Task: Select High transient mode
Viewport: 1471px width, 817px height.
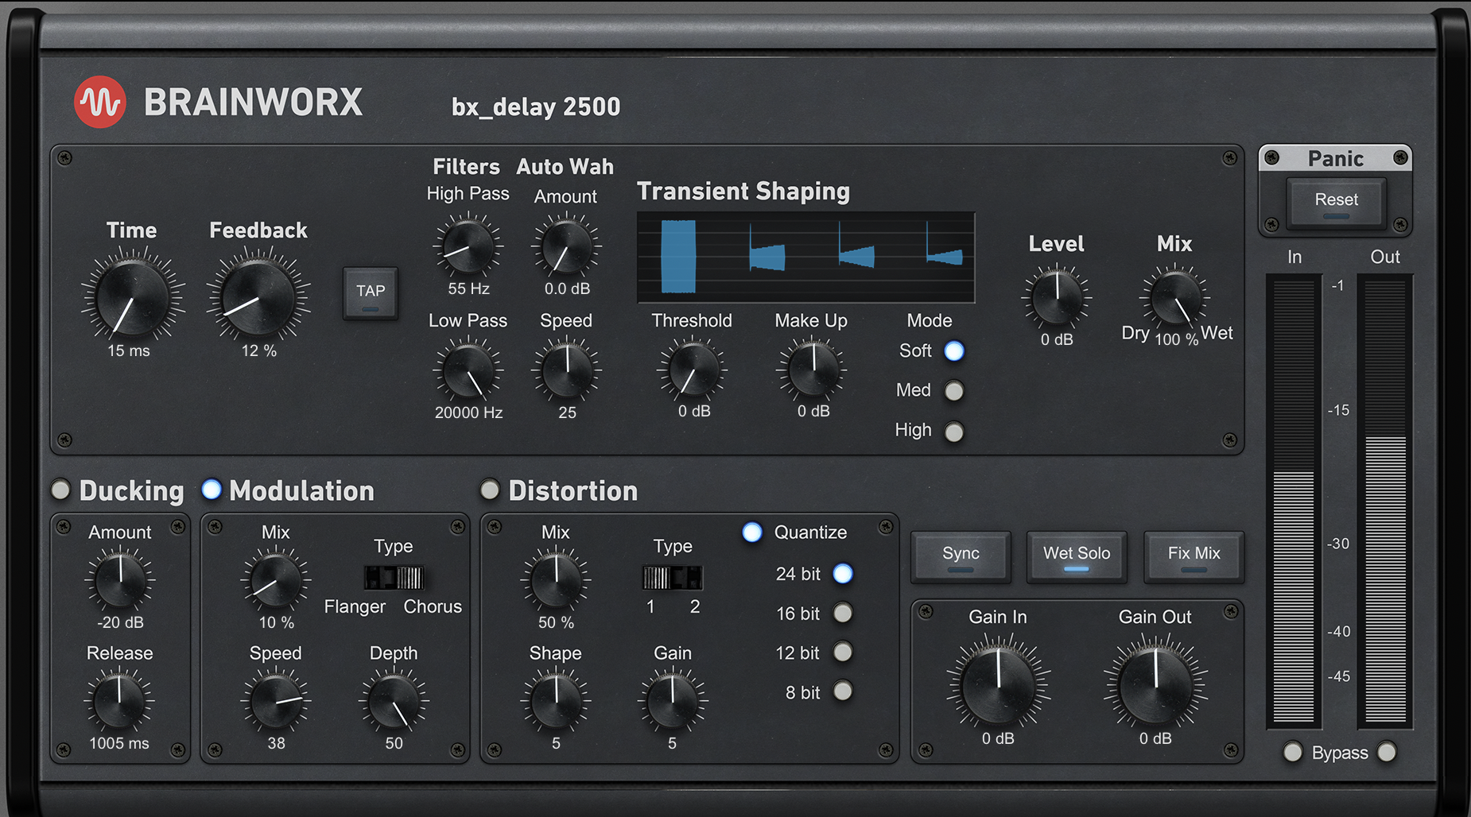Action: 954,432
